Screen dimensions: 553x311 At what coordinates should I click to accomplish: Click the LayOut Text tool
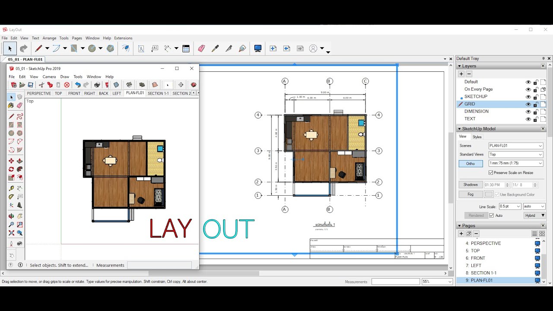pos(141,49)
